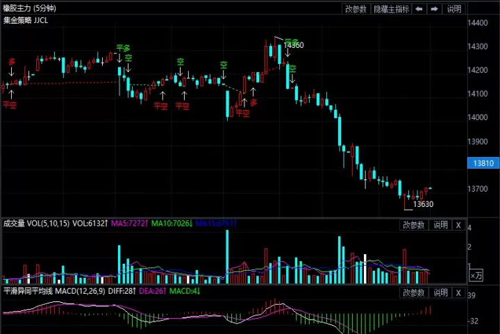This screenshot has width=500, height=334.
Task: Select the 13630 low price marker
Action: (x=423, y=204)
